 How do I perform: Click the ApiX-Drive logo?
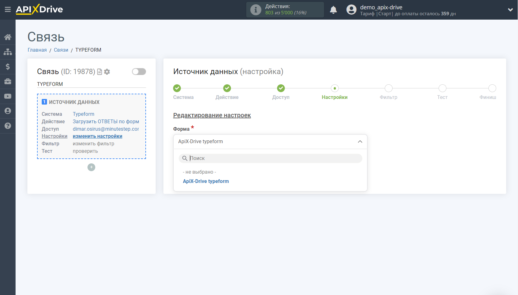coord(39,9)
